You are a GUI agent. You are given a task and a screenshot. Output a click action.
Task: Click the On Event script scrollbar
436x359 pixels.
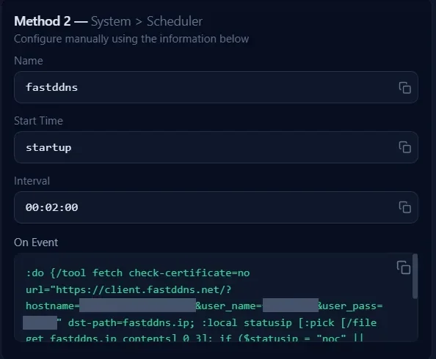(x=415, y=276)
